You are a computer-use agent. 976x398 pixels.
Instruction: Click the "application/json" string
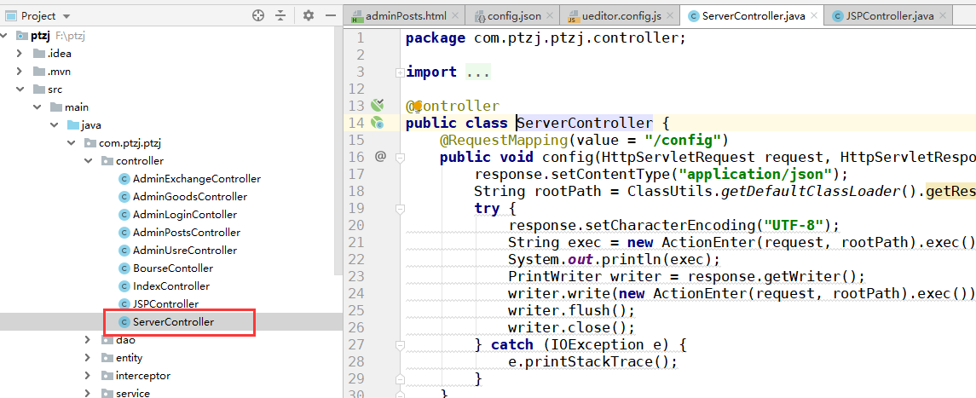pos(755,174)
